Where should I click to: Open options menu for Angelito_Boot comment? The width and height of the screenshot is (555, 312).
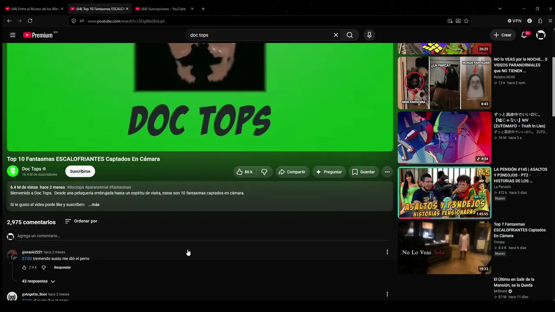point(387,294)
